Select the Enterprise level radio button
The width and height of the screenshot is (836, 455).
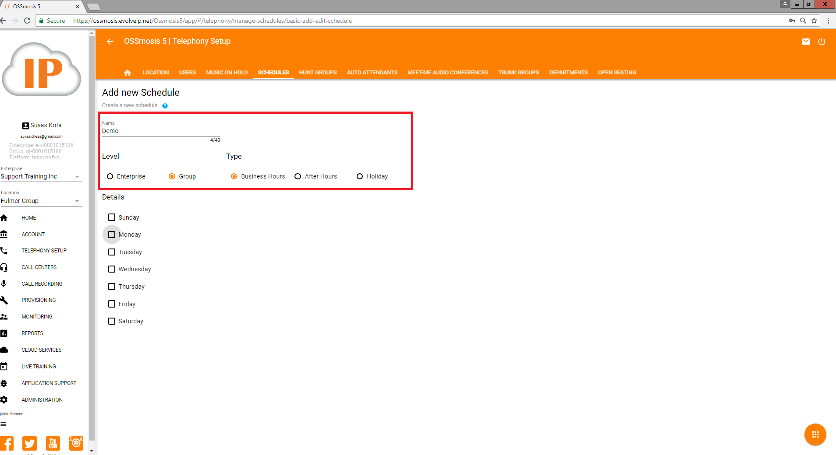(x=110, y=176)
